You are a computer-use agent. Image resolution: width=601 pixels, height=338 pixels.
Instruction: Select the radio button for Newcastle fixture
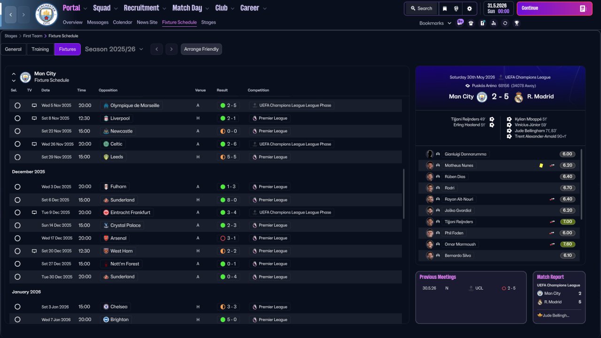17,131
